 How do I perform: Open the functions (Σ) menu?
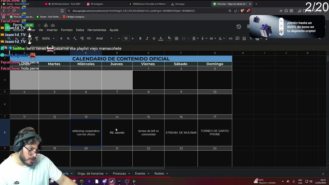(x=266, y=38)
